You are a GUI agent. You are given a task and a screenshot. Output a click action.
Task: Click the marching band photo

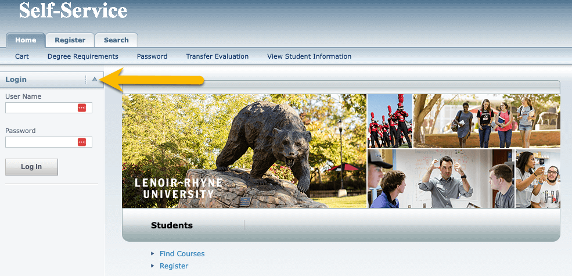coord(390,121)
